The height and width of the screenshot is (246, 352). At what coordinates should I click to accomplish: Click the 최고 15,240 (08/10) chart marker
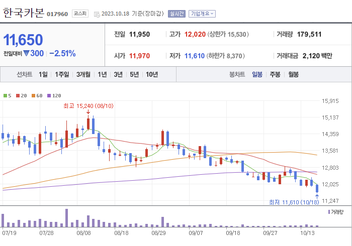(89, 106)
